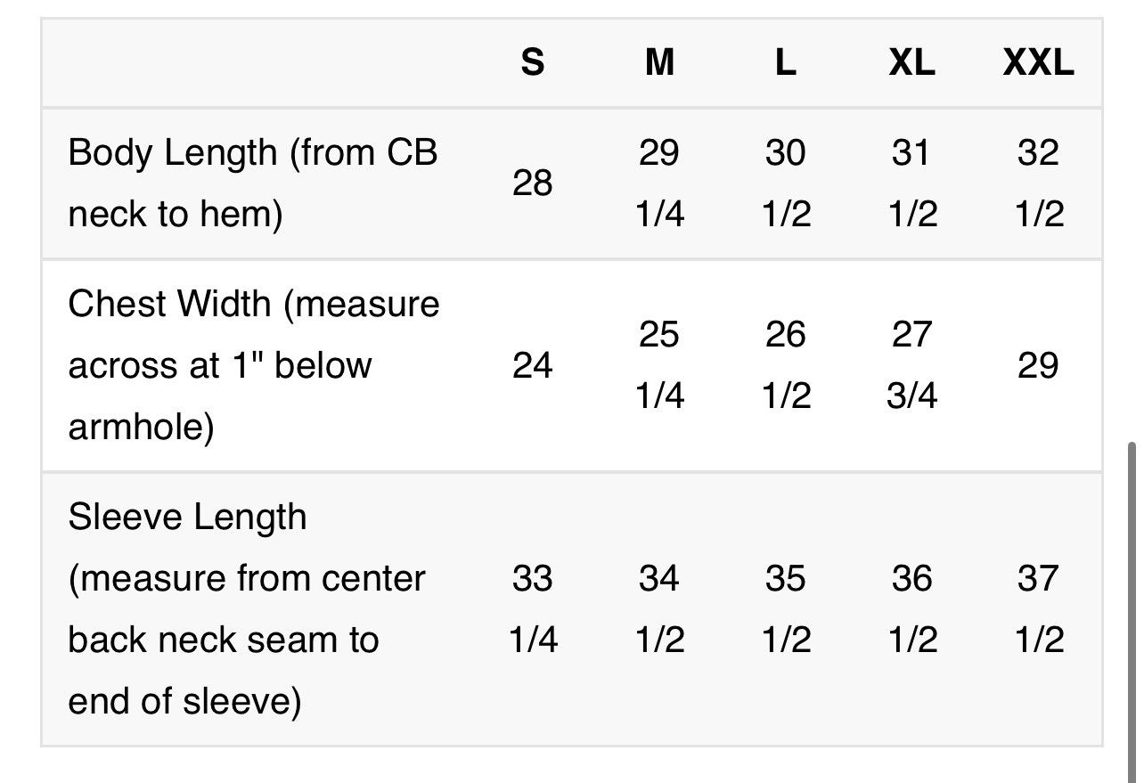The height and width of the screenshot is (783, 1144).
Task: Select chest width 27 3/4 for XL
Action: coord(912,365)
